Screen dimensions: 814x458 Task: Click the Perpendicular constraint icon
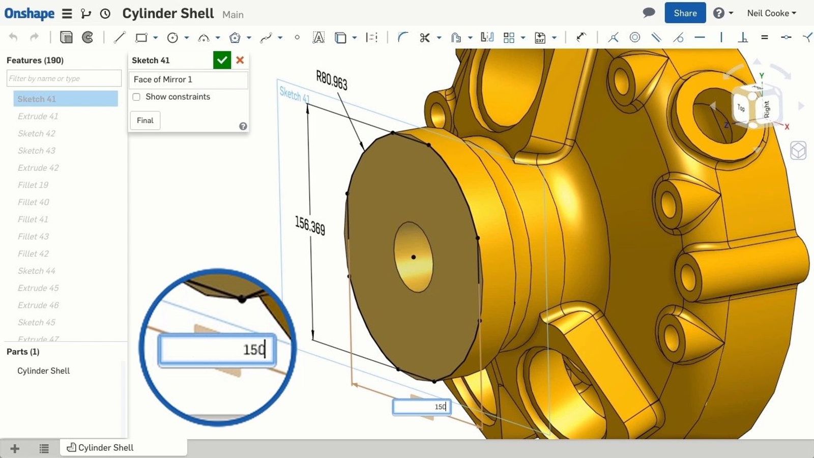tap(743, 38)
